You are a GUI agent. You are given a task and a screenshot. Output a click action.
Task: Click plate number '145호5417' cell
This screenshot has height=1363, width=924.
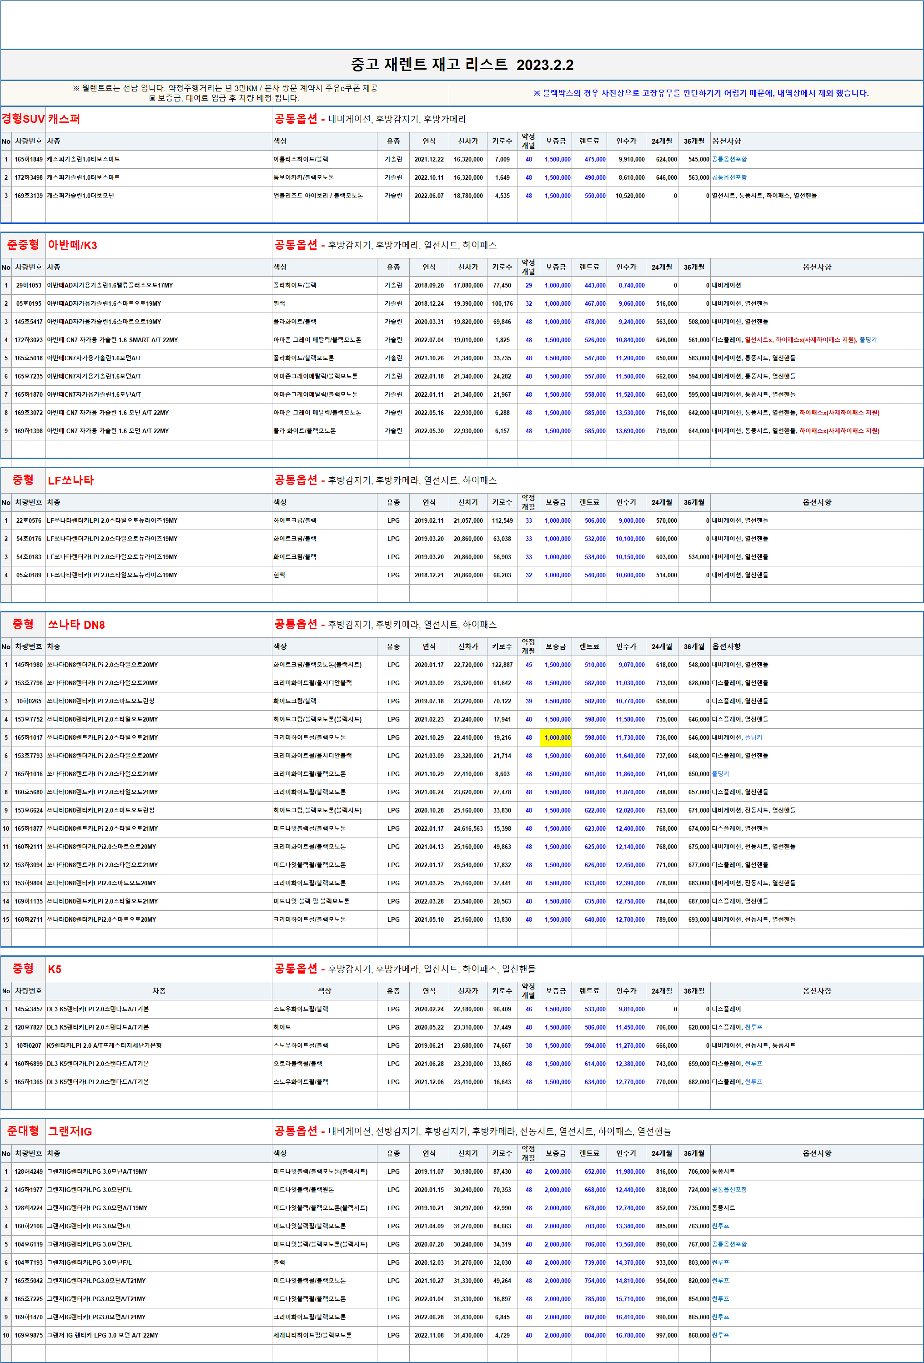pos(29,322)
